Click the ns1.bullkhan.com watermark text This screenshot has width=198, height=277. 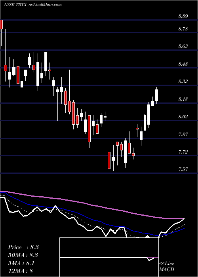tap(45, 5)
